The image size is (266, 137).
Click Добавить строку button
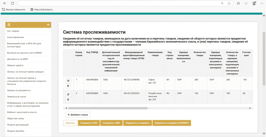[x=78, y=115]
